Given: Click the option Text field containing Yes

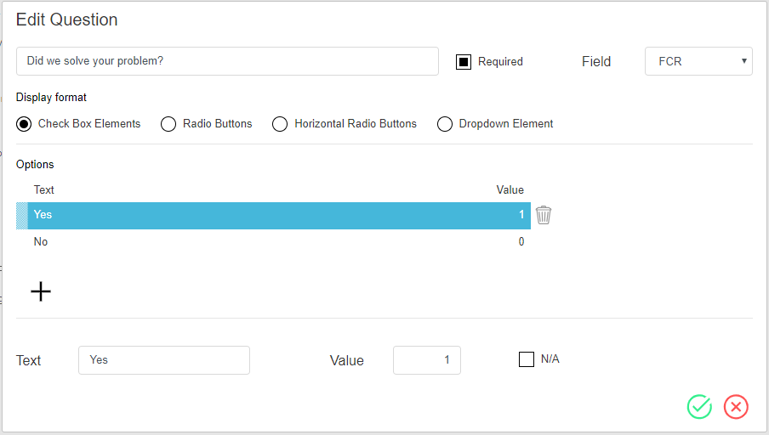Looking at the screenshot, I should pyautogui.click(x=163, y=360).
